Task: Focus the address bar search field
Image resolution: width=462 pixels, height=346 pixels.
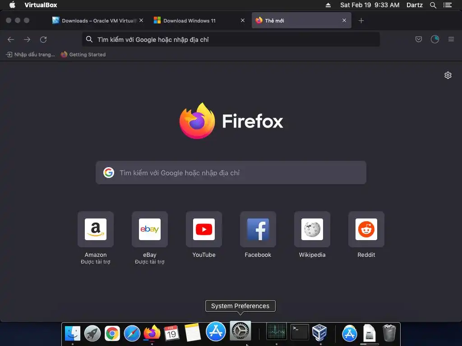Action: tap(231, 40)
